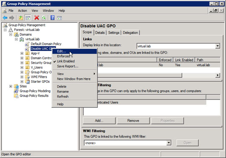Toggle the Show/Hide Console Tree icon
Image resolution: width=226 pixels, height=158 pixels.
tap(28, 18)
